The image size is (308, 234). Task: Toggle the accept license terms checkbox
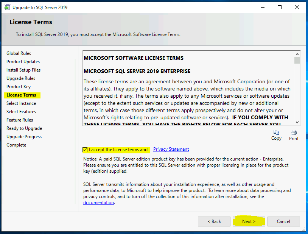point(85,150)
